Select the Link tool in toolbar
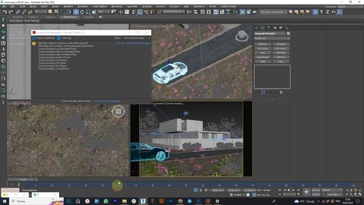The image size is (364, 205). coord(18,12)
